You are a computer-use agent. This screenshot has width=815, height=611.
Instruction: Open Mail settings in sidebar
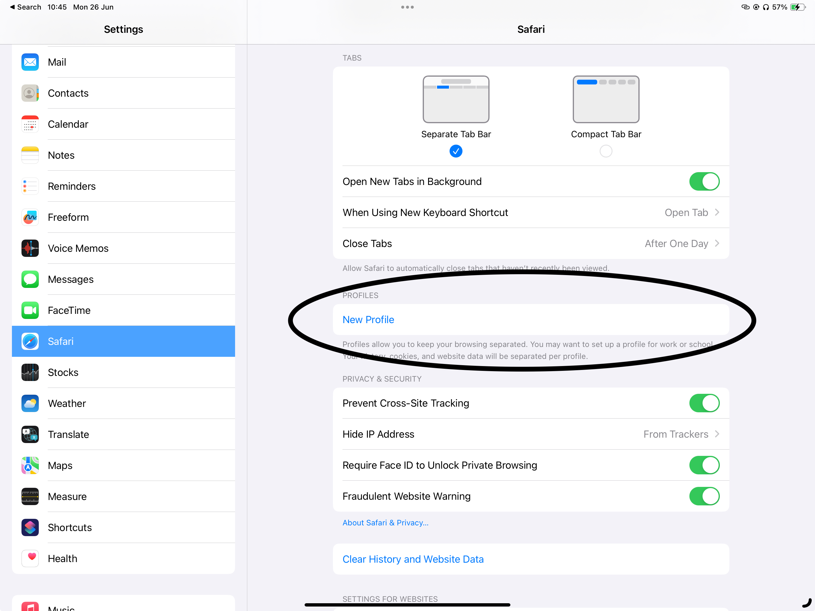(124, 62)
